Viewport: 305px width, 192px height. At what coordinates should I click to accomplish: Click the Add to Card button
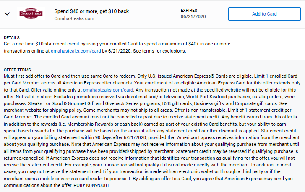[264, 14]
